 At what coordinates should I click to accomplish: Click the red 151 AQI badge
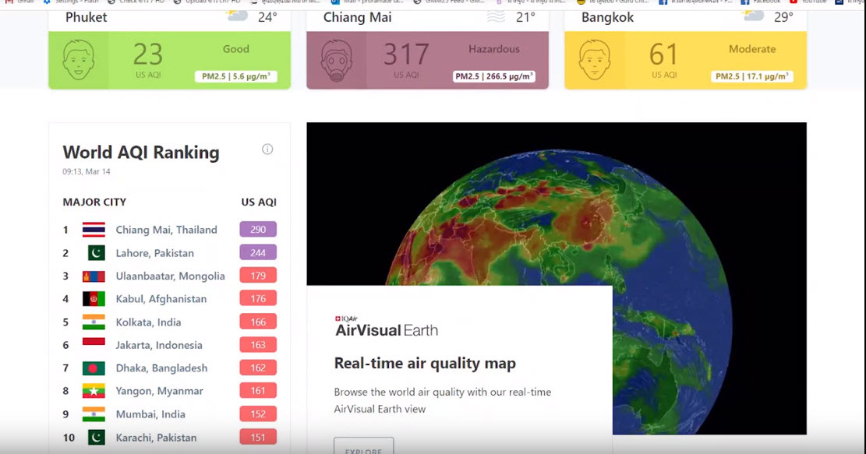[x=258, y=438]
